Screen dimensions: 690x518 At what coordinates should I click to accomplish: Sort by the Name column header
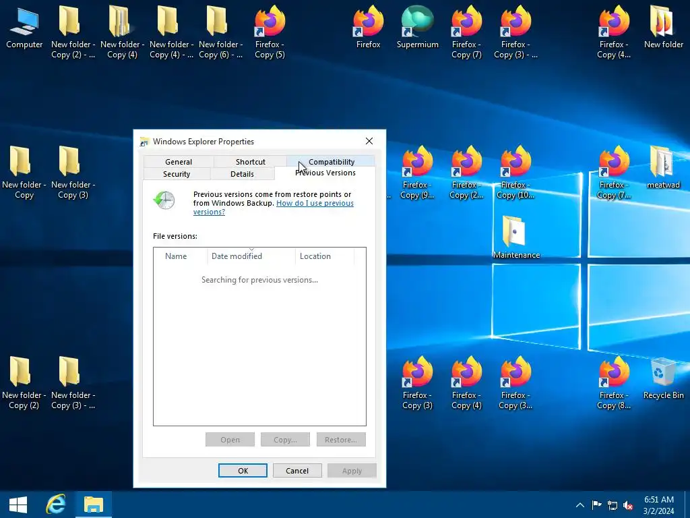(x=181, y=256)
